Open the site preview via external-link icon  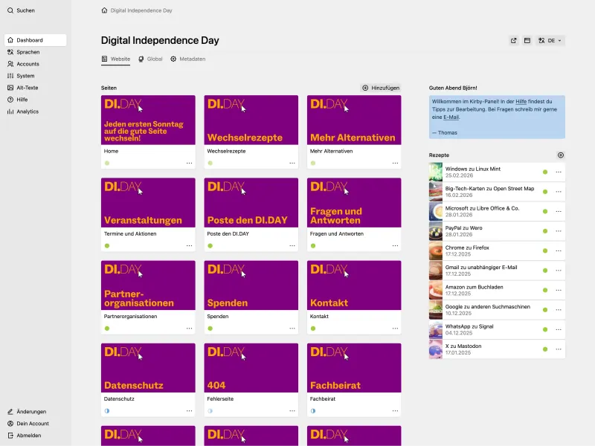pyautogui.click(x=513, y=40)
